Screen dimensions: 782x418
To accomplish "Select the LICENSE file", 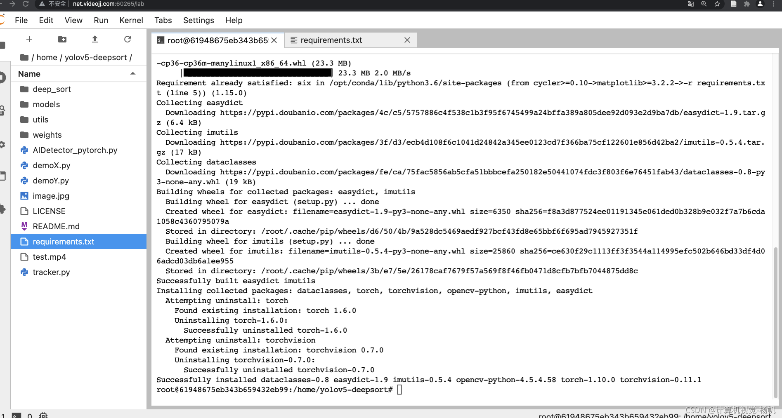I will click(x=78, y=211).
